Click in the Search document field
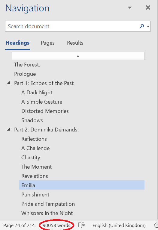The image size is (158, 230). tap(72, 26)
